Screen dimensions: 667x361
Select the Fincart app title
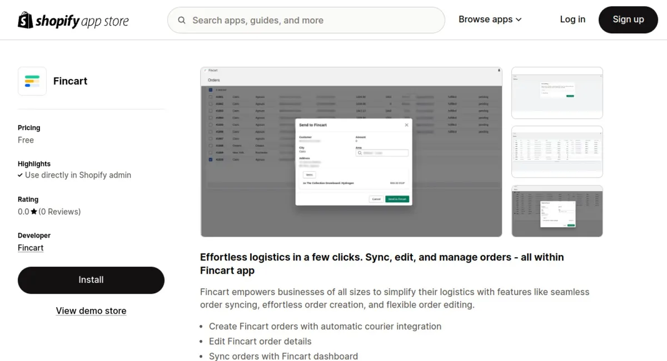[x=71, y=81]
